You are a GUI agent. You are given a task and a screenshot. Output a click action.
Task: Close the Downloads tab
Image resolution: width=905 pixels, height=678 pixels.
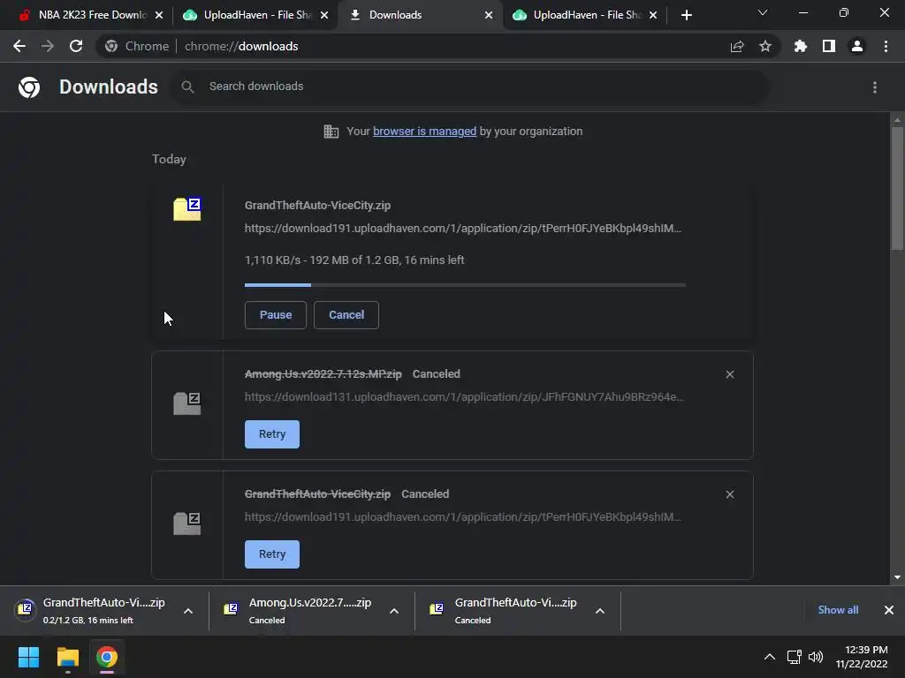(x=489, y=15)
